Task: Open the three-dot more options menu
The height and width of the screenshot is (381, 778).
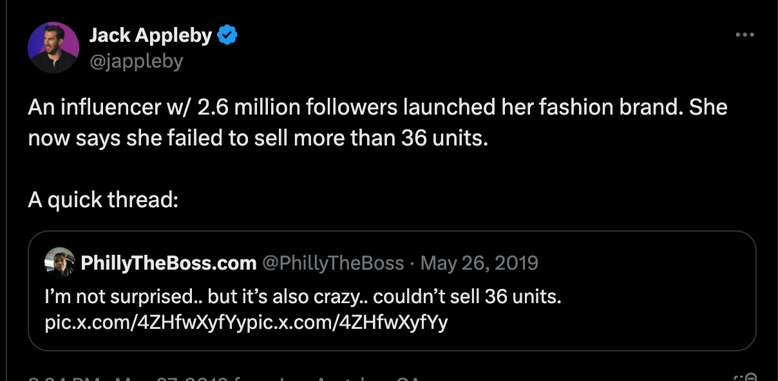Action: 744,35
